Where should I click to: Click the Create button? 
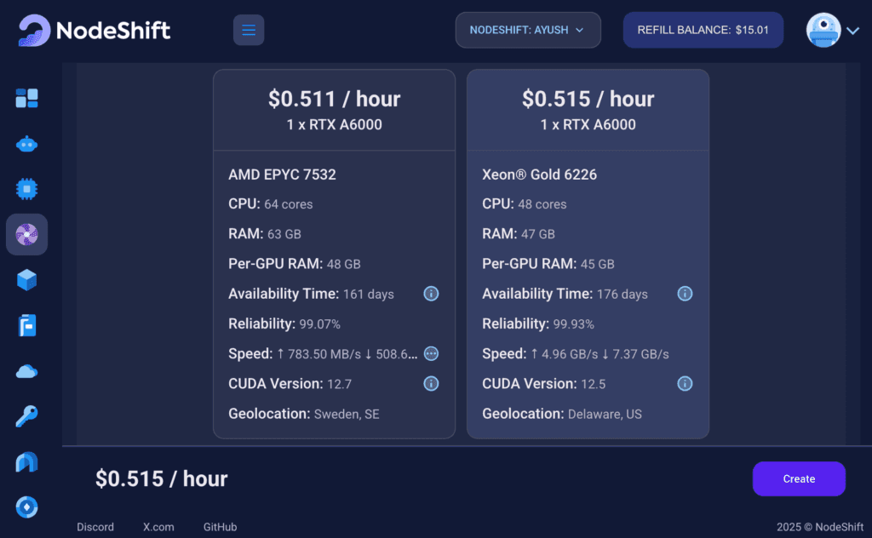click(x=799, y=478)
